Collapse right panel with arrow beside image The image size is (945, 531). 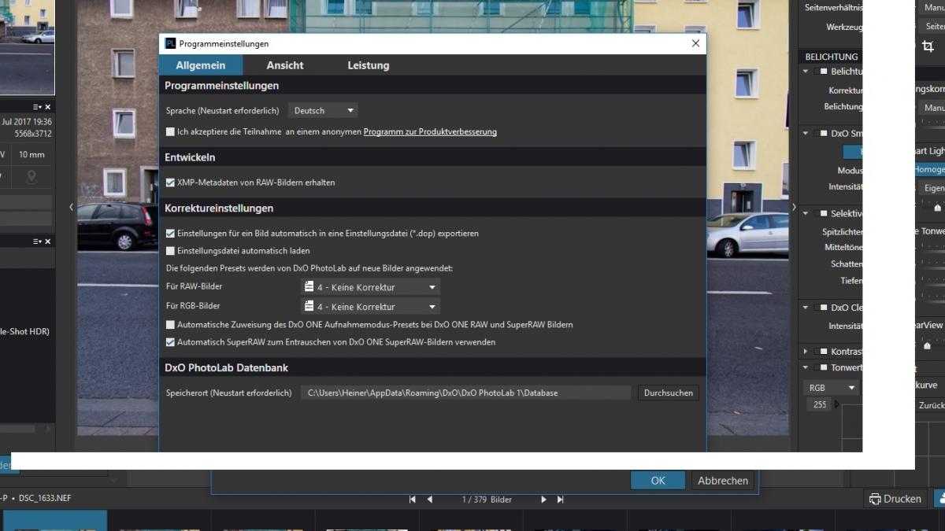[x=793, y=207]
